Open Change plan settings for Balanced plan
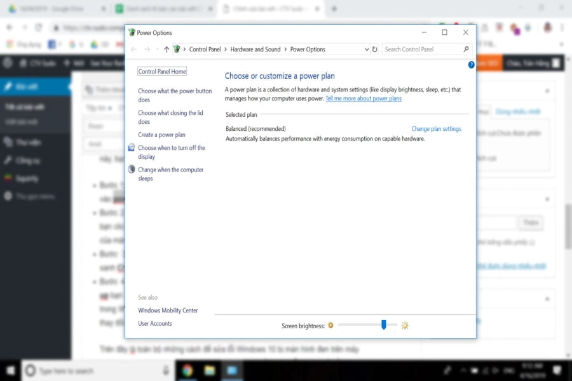 tap(436, 129)
